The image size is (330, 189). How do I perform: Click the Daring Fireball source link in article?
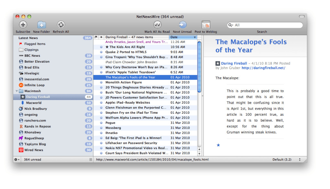pos(234,63)
